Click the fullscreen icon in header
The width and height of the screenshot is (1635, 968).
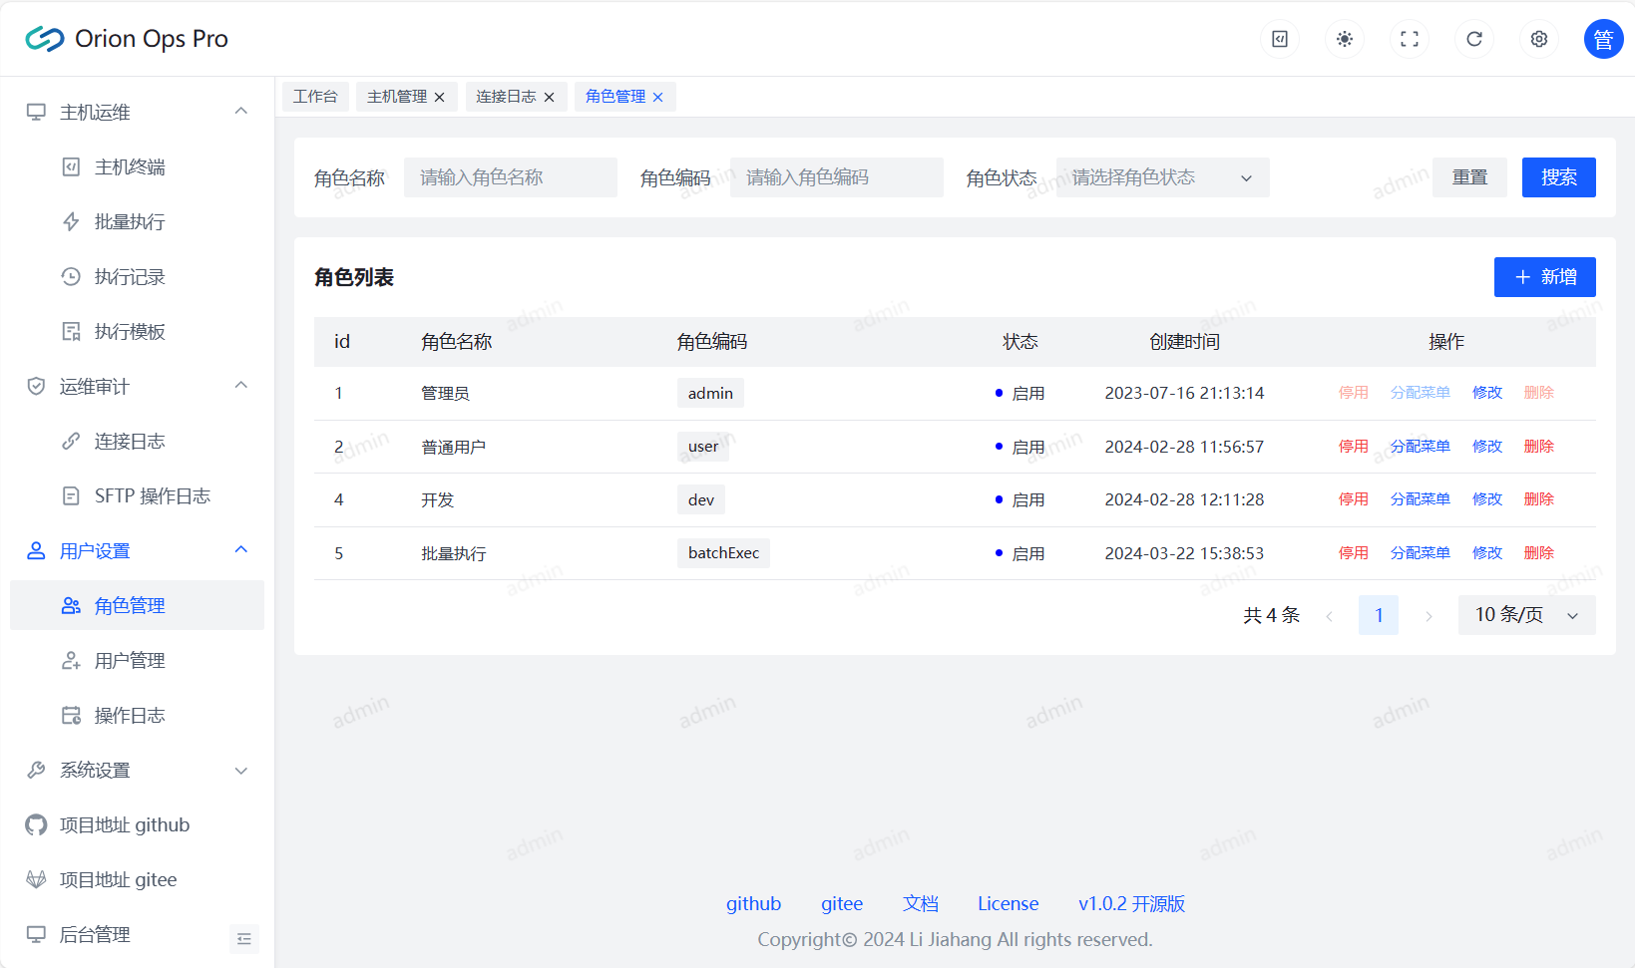[x=1410, y=39]
